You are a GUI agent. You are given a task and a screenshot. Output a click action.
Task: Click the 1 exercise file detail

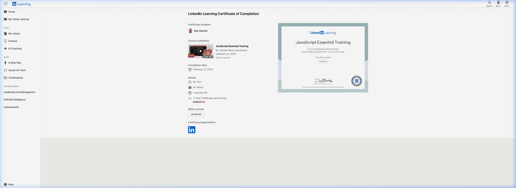[200, 93]
